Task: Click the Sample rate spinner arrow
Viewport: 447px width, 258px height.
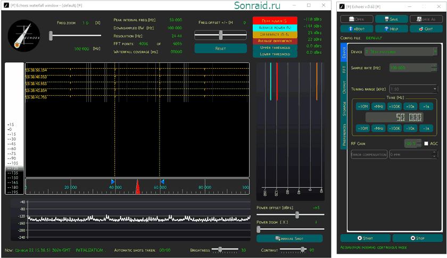Action: 434,66
